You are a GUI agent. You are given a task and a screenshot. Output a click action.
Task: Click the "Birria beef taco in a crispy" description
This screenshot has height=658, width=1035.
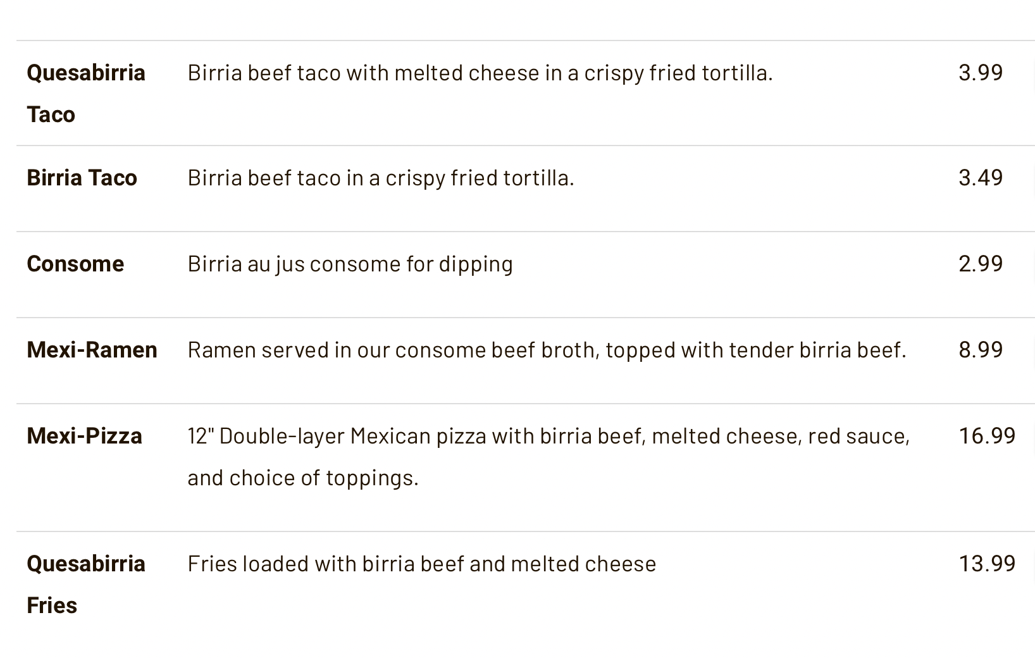pyautogui.click(x=380, y=178)
